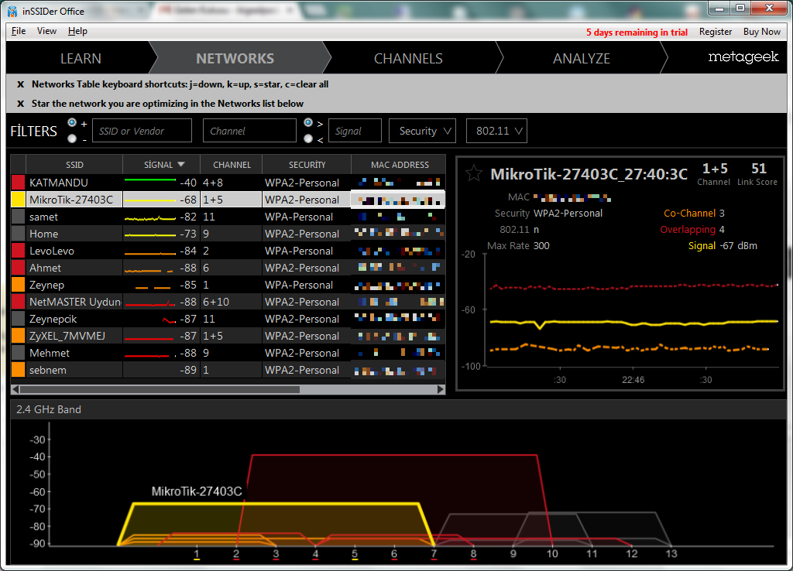Screen dimensions: 793x571
Task: Switch to the CHANNELS tab
Action: (x=409, y=59)
